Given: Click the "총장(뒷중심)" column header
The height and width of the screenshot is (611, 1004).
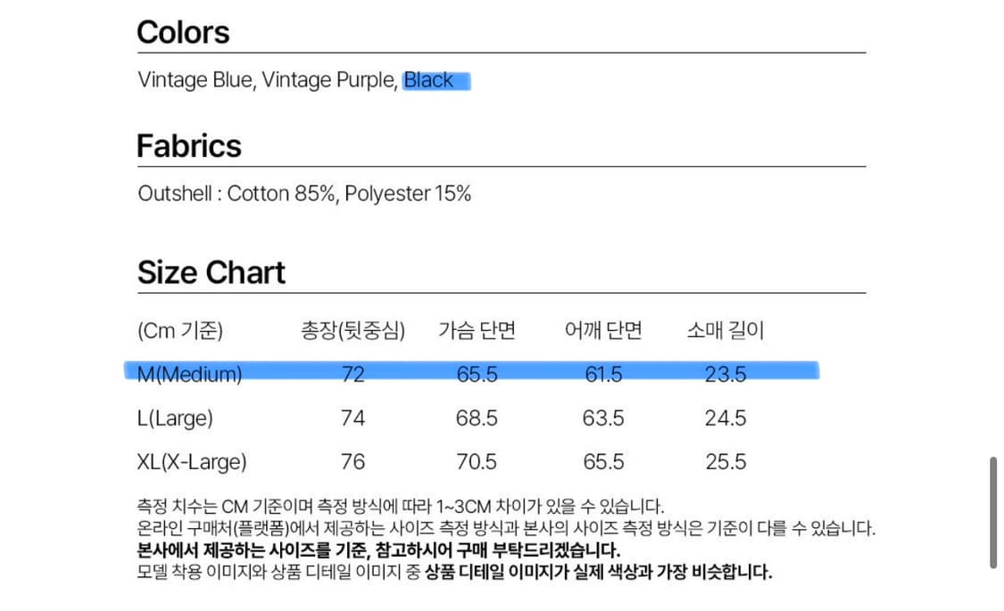Looking at the screenshot, I should [353, 331].
